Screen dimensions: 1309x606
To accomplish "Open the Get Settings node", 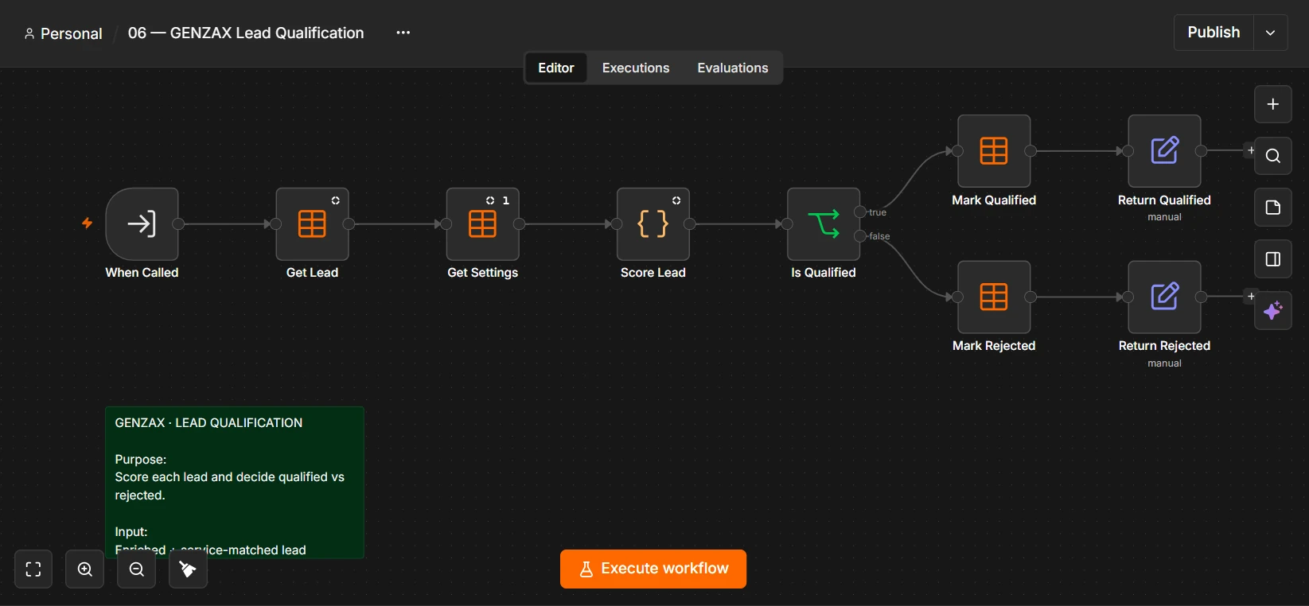I will [482, 223].
